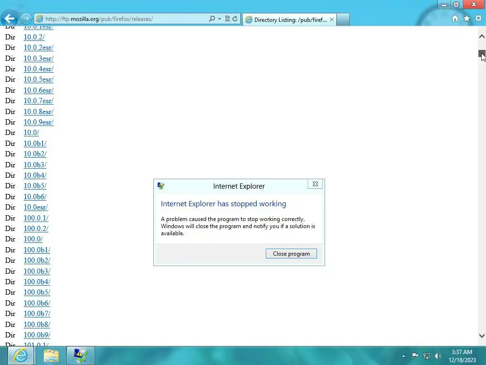
Task: Open the Action Center flag icon
Action: pos(415,355)
